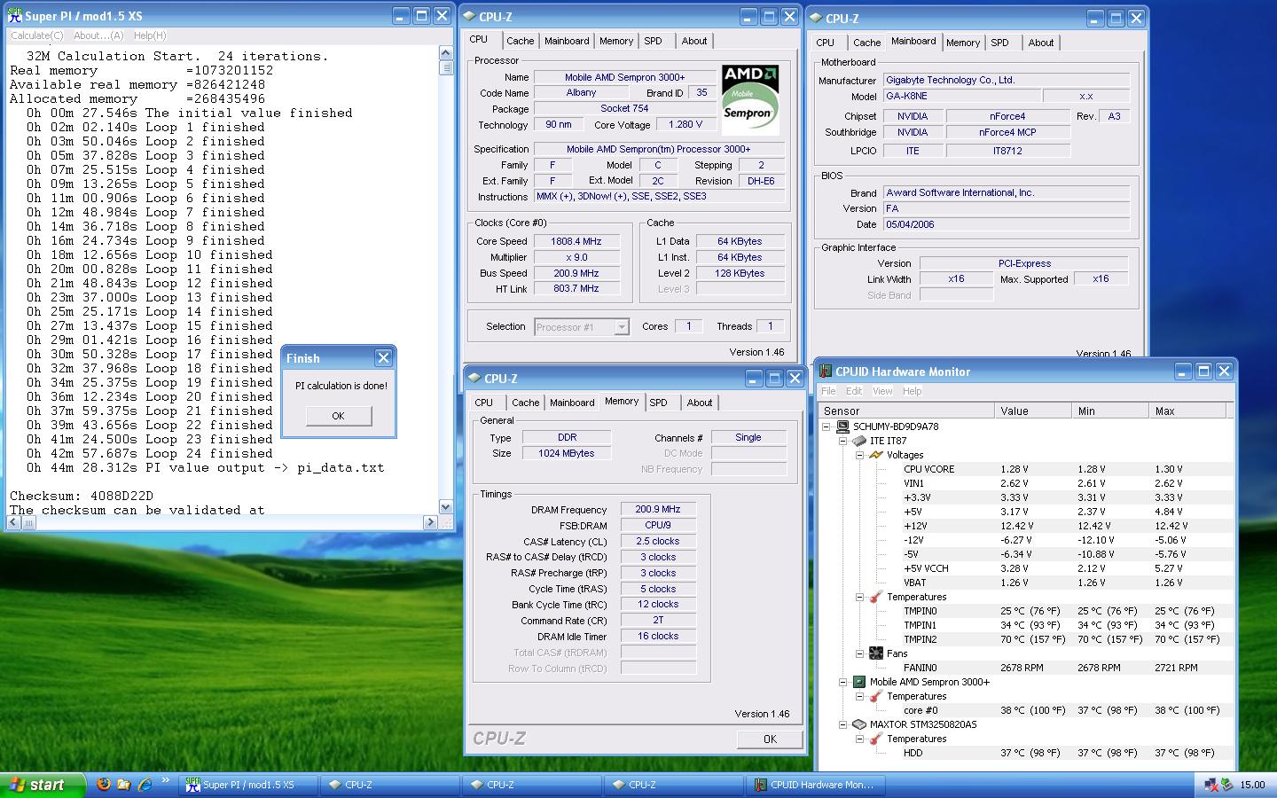The height and width of the screenshot is (798, 1277).
Task: Click Super PI vertical scrollbar down arrow
Action: point(446,506)
